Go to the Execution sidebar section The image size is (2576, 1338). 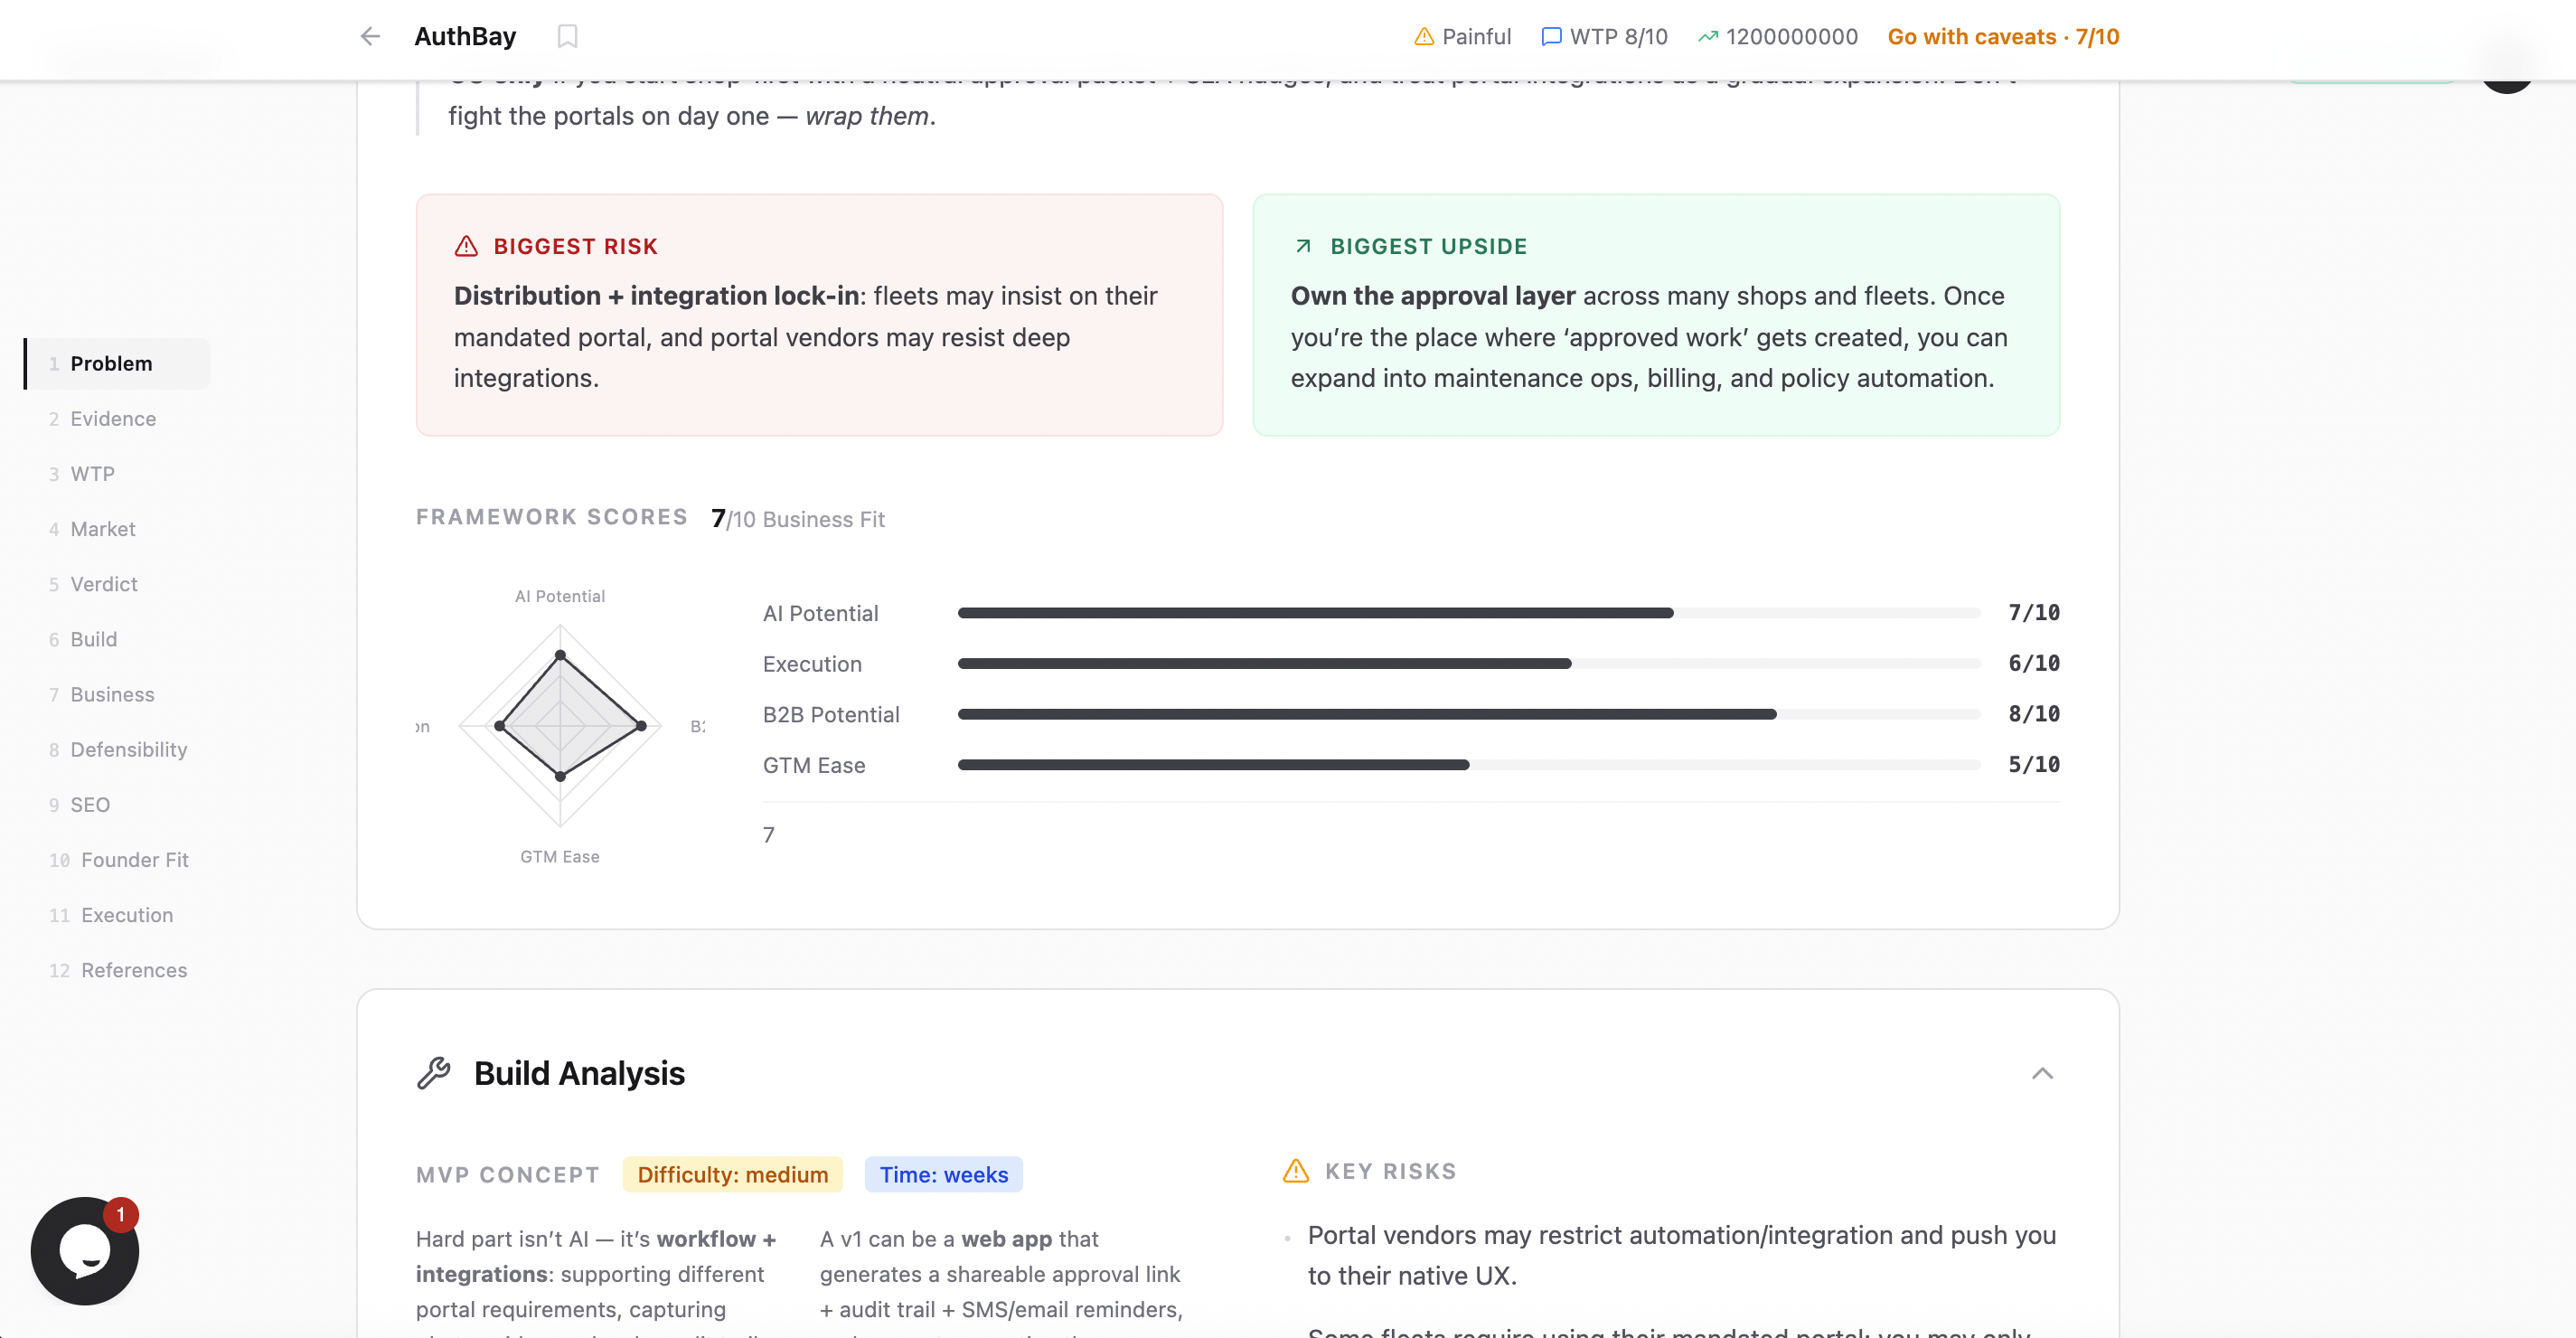tap(118, 913)
